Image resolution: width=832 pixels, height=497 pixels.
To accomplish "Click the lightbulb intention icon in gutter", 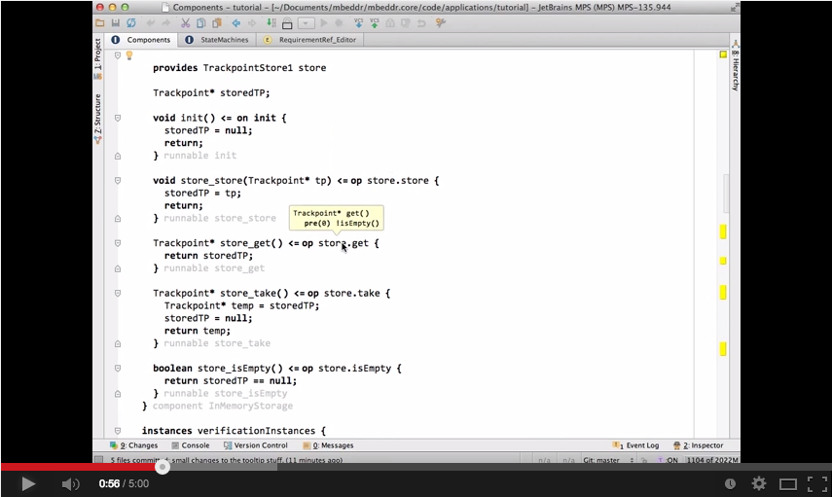I will tap(128, 56).
